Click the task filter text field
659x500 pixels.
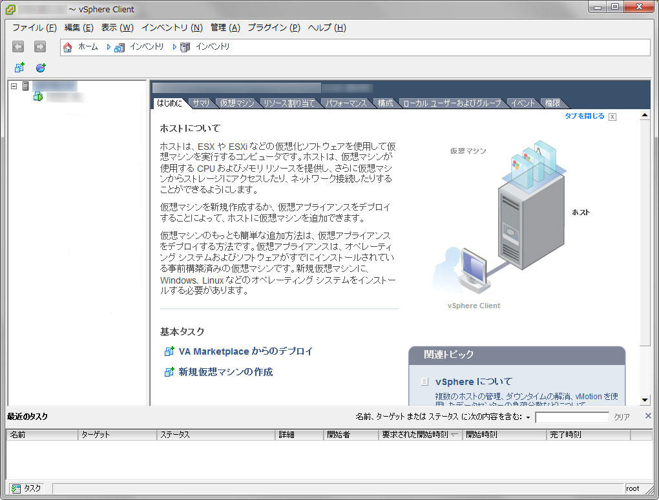572,417
